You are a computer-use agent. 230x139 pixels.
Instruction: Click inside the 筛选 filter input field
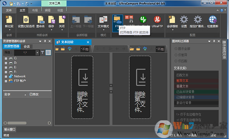click(25, 53)
